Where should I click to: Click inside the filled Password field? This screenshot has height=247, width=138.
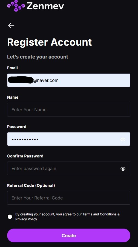[69, 139]
